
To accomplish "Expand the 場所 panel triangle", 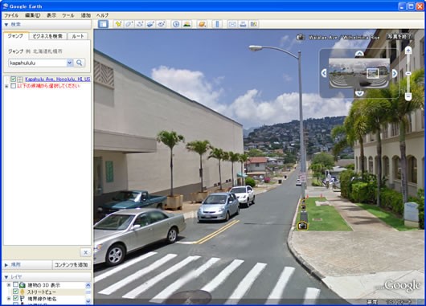I will click(x=6, y=264).
